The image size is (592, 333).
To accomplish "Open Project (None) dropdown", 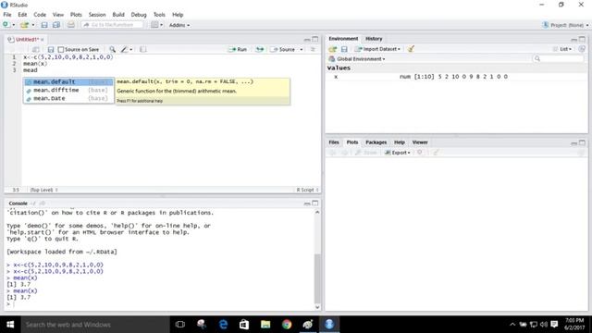I will pos(565,25).
